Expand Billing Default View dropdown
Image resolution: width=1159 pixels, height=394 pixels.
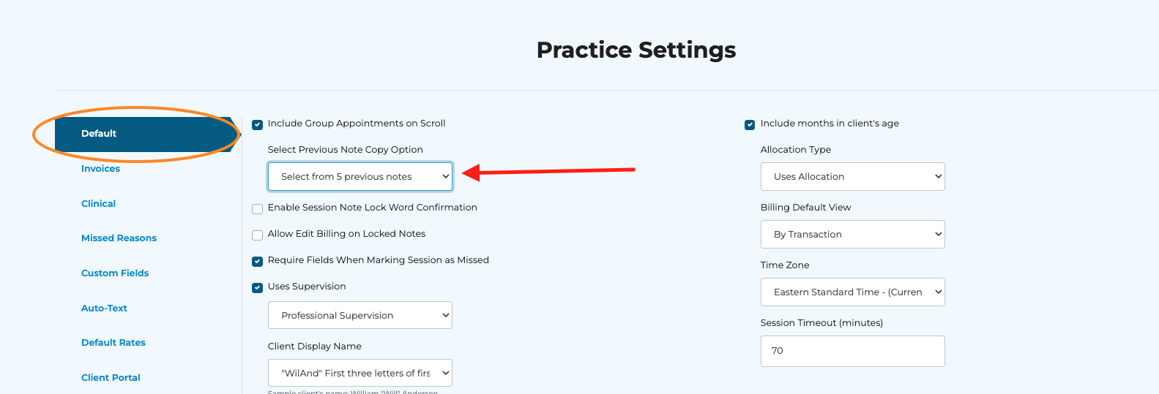(x=852, y=235)
